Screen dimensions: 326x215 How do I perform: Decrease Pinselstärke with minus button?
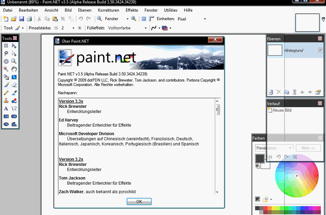56,28
